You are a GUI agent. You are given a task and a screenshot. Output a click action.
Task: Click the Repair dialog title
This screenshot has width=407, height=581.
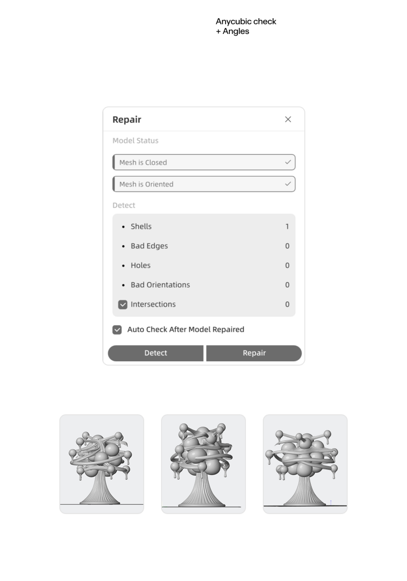coord(127,119)
